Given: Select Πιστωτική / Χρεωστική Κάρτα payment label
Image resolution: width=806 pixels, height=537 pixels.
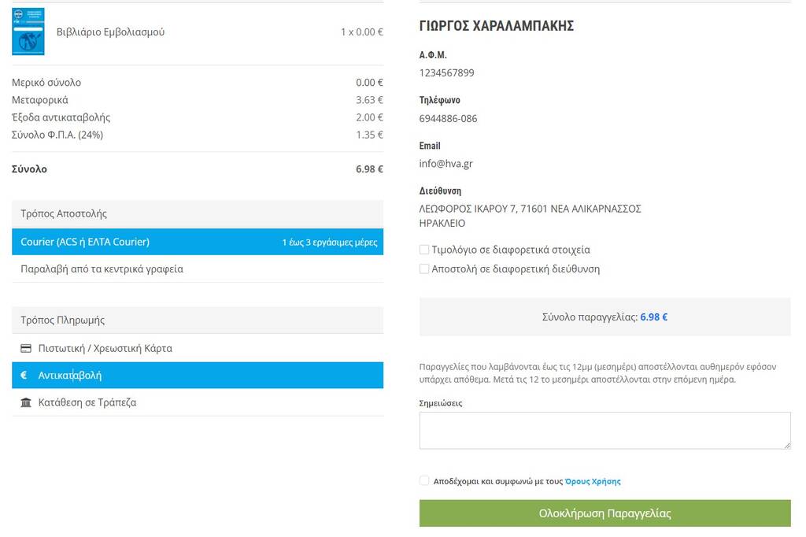Looking at the screenshot, I should pos(105,348).
